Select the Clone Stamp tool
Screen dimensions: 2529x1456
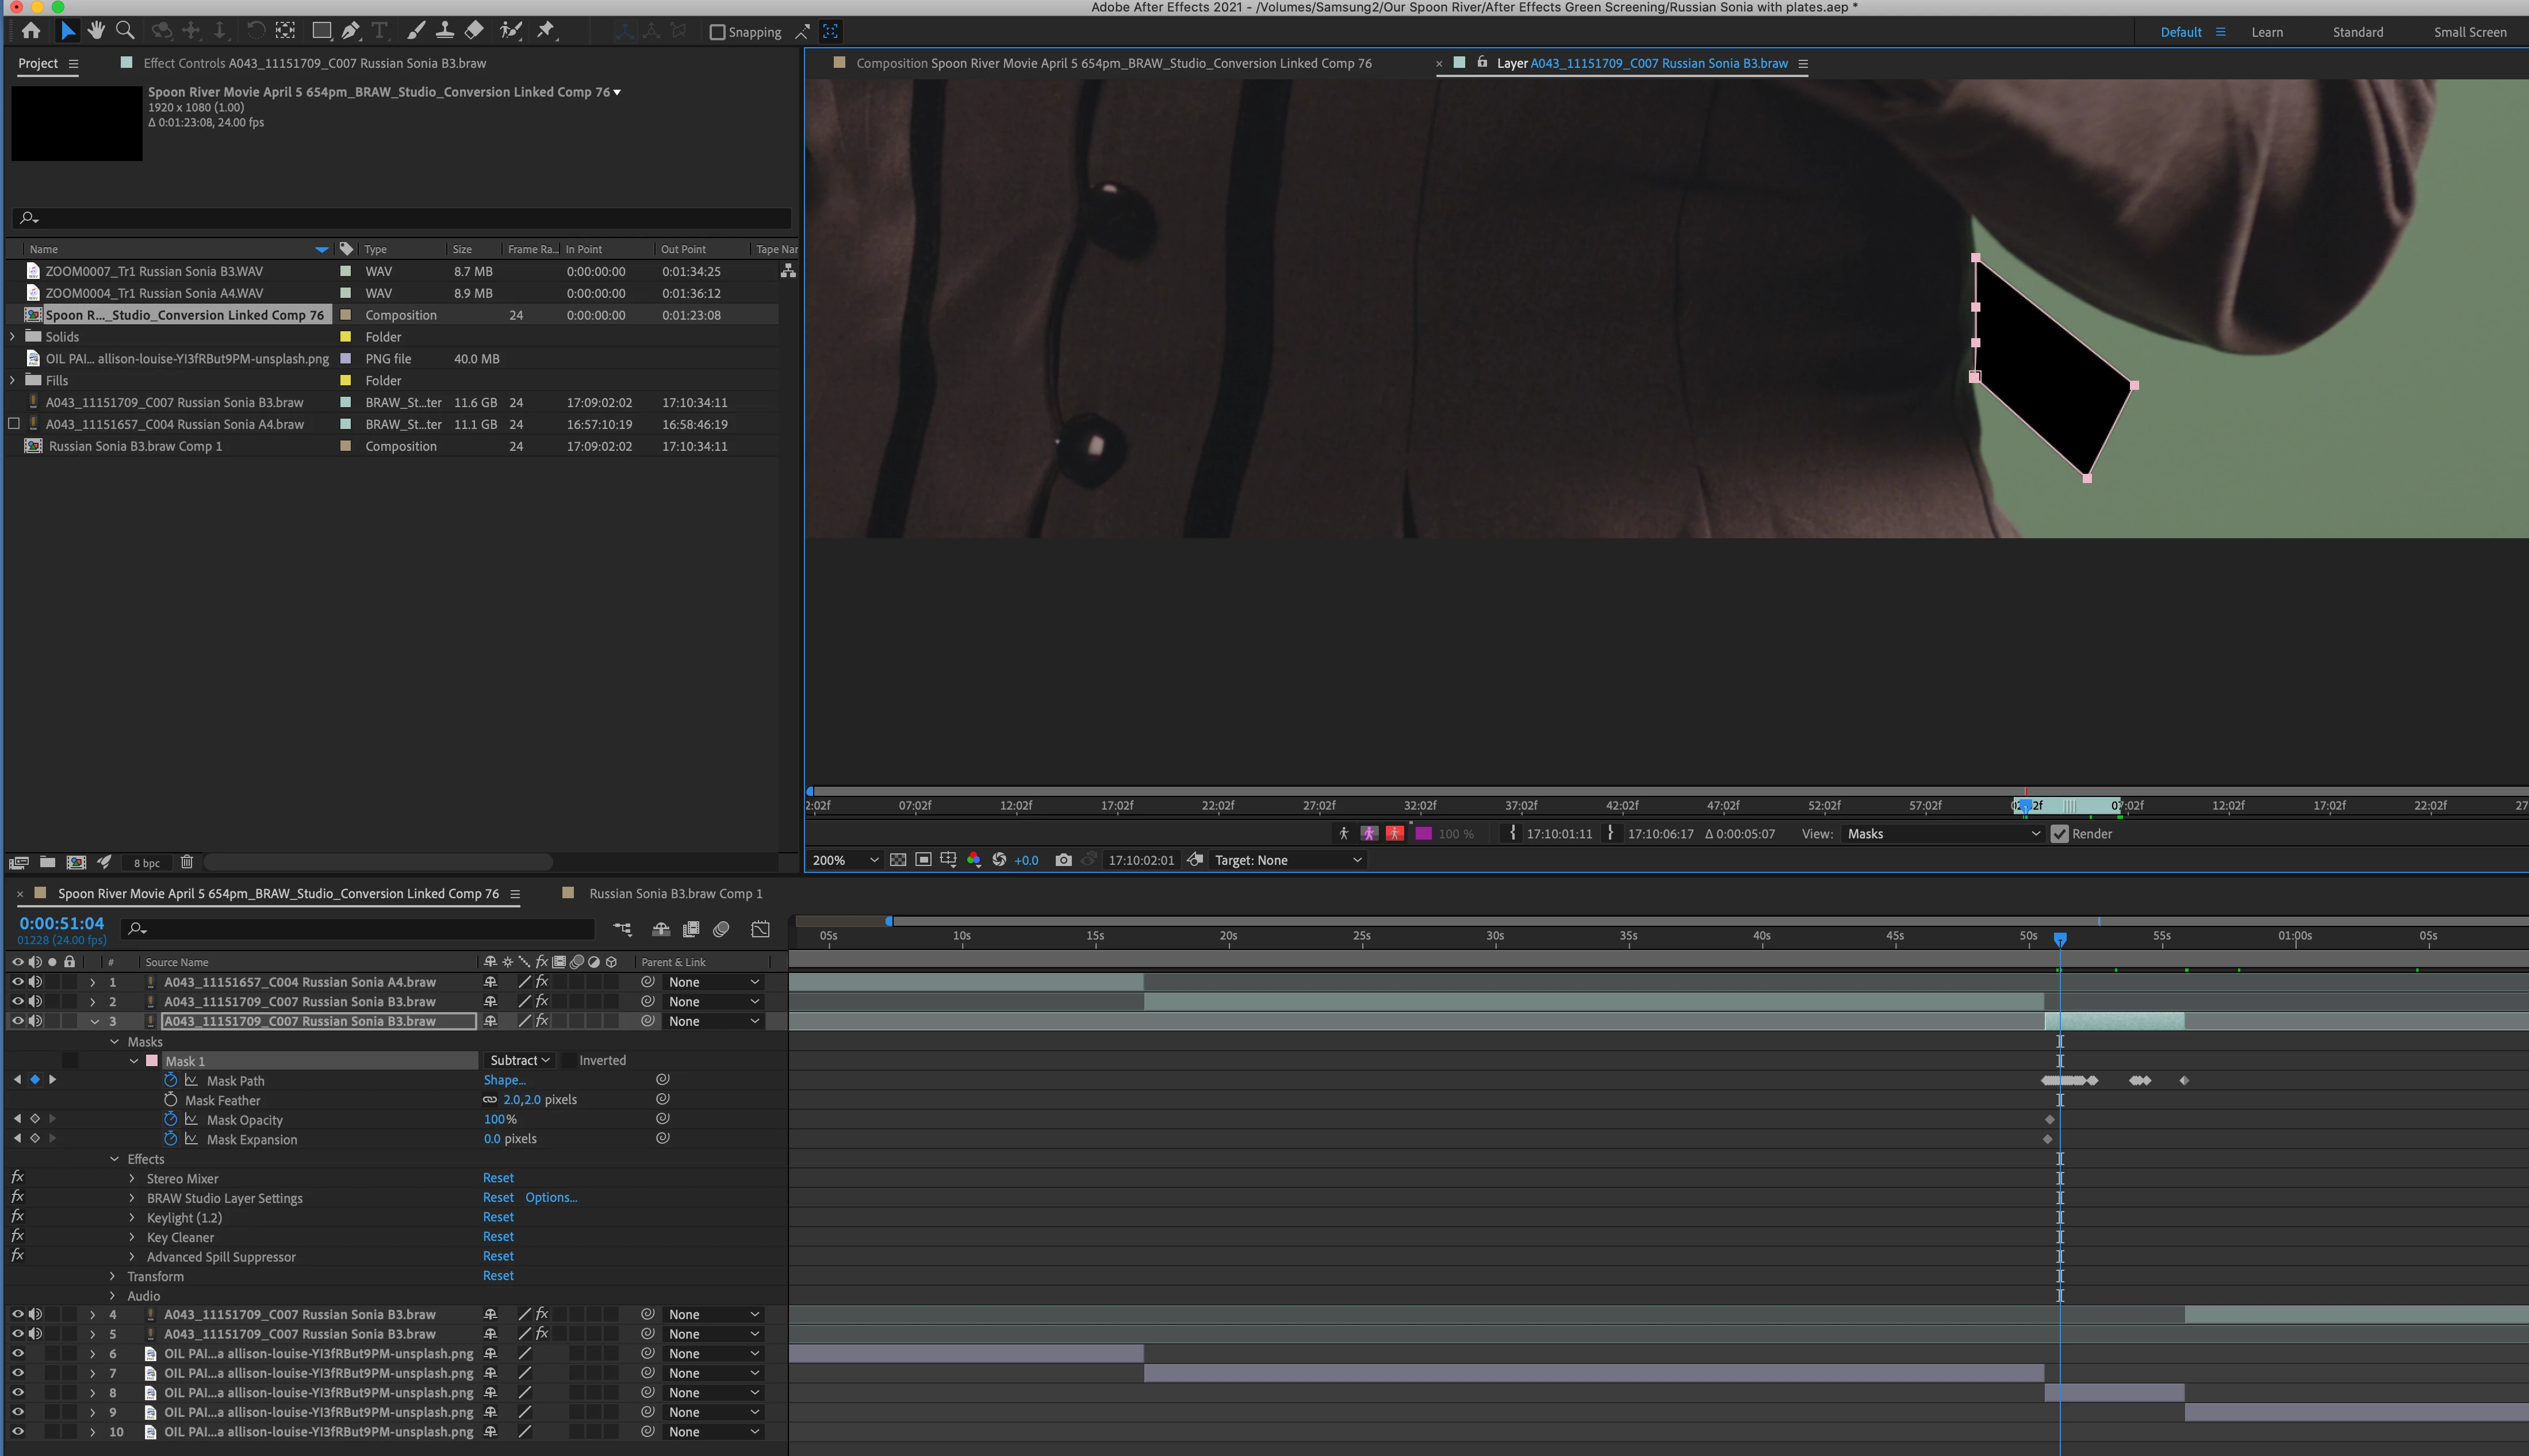click(x=444, y=30)
